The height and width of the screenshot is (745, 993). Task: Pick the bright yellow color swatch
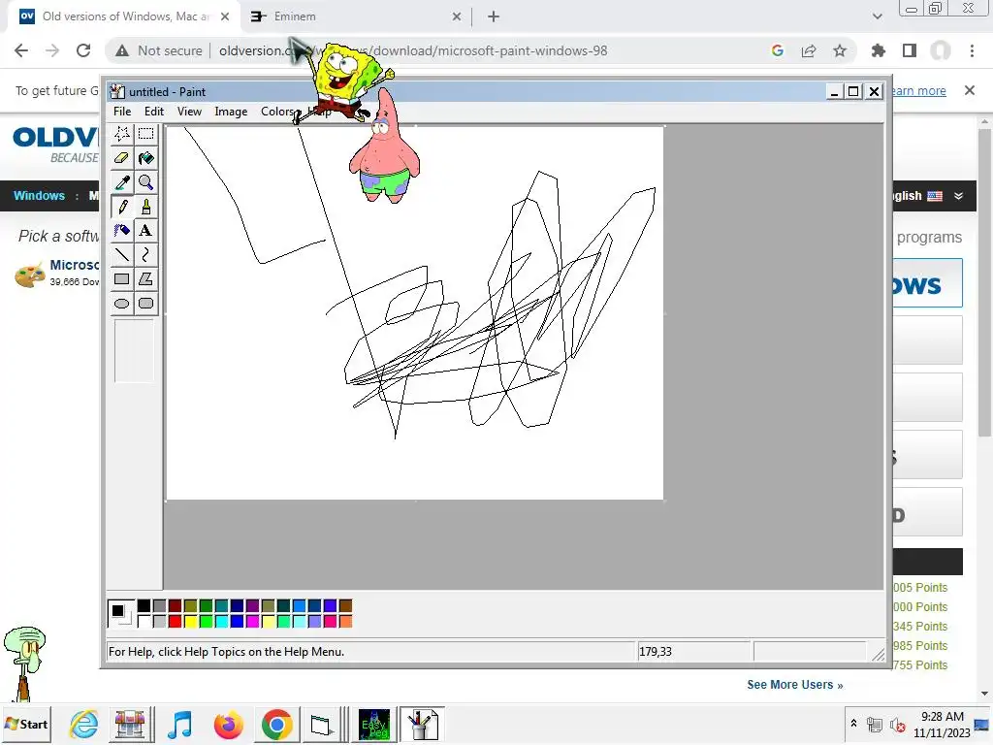pyautogui.click(x=191, y=622)
